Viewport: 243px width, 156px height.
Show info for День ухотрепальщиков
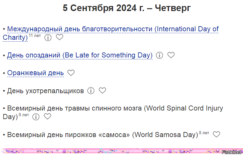91,91
